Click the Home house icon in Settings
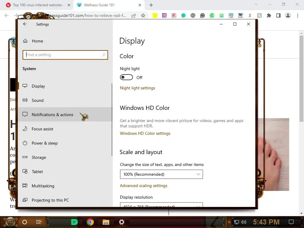The height and width of the screenshot is (228, 304). click(x=25, y=41)
